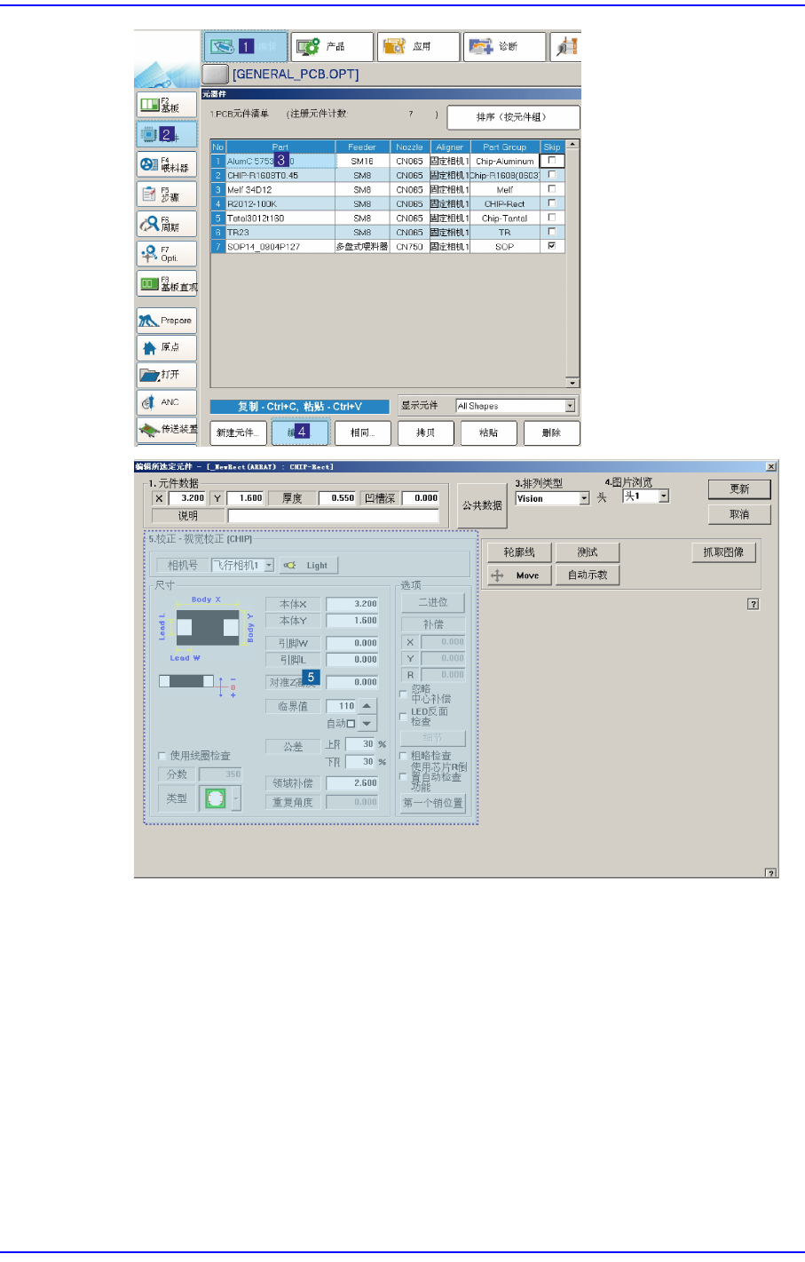Open the 类型 type icon dropdown
The image size is (805, 1262).
click(236, 798)
